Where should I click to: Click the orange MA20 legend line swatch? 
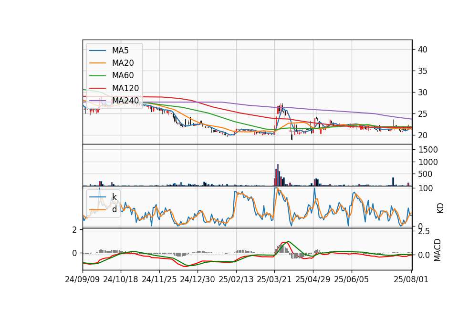pyautogui.click(x=97, y=63)
